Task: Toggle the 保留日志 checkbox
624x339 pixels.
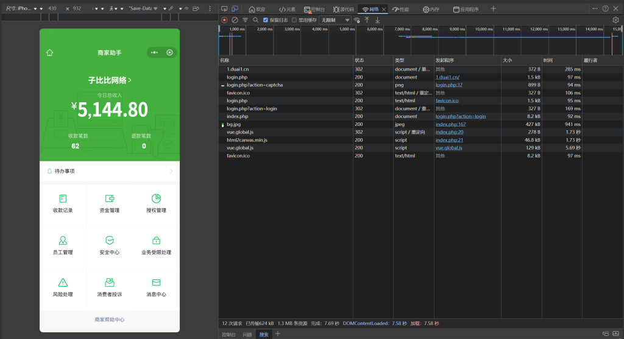Action: (265, 20)
